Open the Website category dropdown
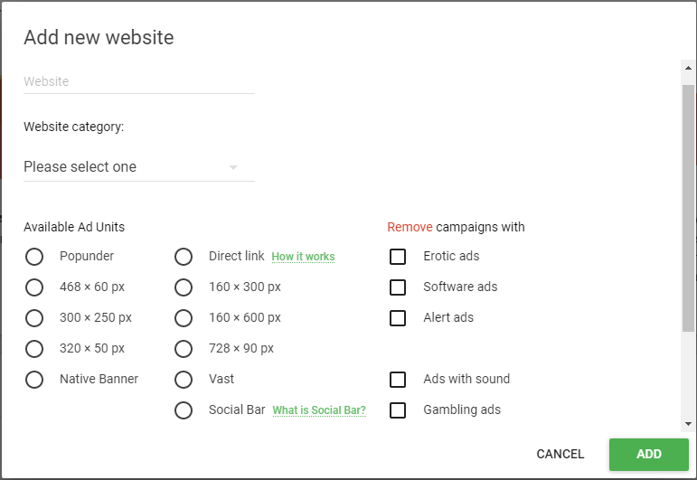The height and width of the screenshot is (480, 697). point(139,167)
